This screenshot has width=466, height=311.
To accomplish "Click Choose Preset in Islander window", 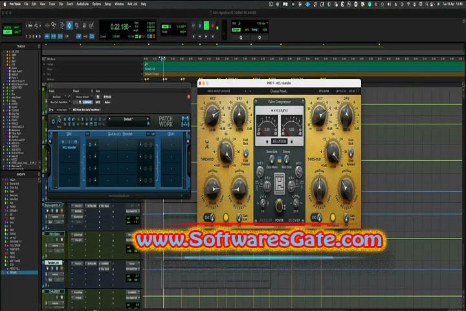I will (x=279, y=91).
